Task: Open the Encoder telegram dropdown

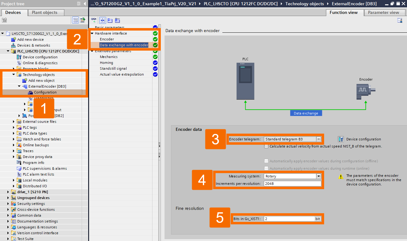Action: pyautogui.click(x=319, y=139)
